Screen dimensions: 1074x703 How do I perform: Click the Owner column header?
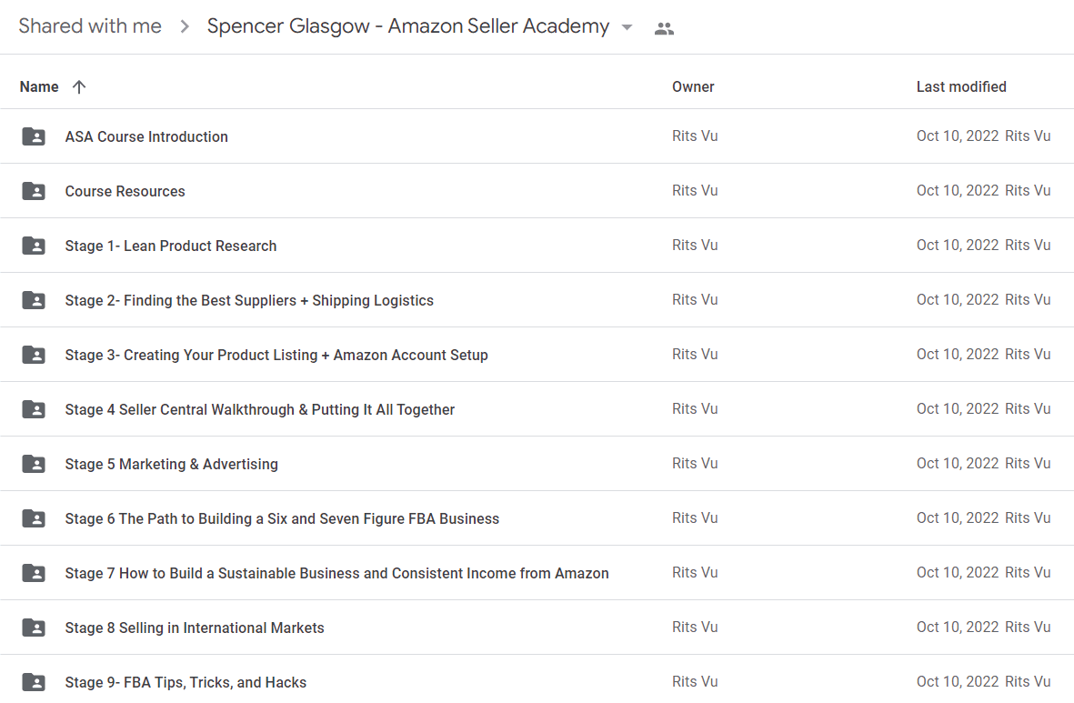[692, 87]
